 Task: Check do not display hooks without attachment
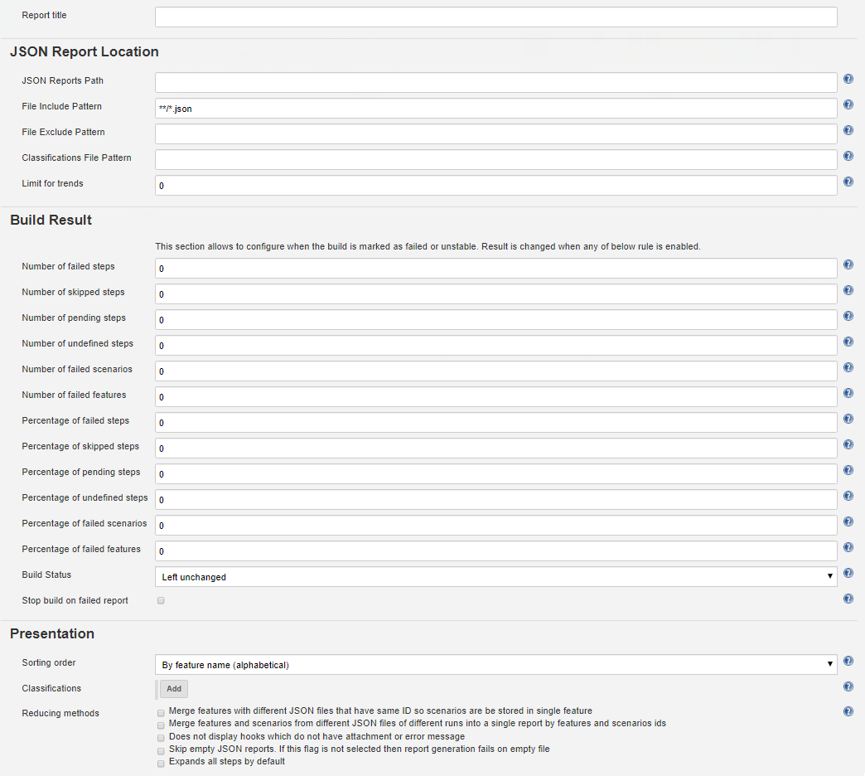pyautogui.click(x=161, y=738)
